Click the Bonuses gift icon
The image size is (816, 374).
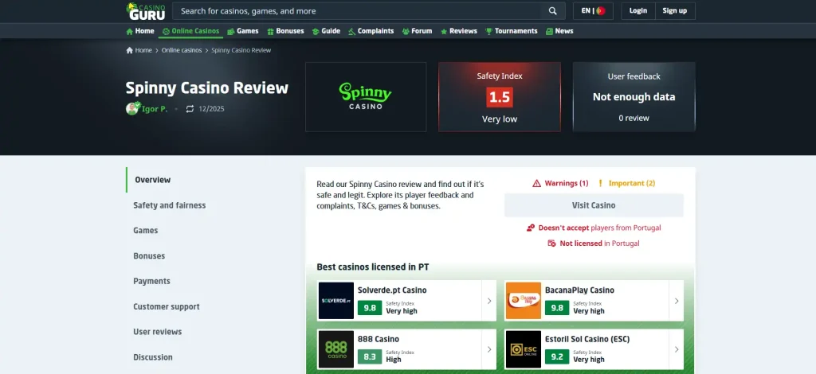pyautogui.click(x=271, y=31)
